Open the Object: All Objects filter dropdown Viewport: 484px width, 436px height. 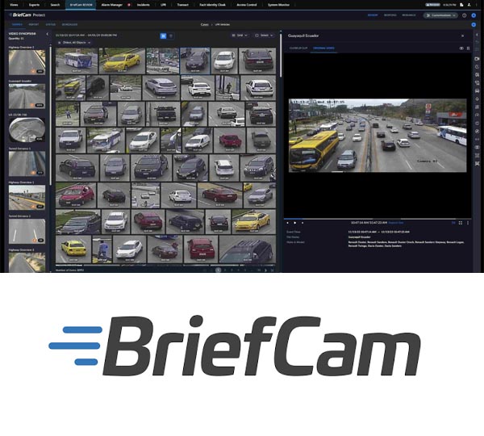tap(74, 42)
